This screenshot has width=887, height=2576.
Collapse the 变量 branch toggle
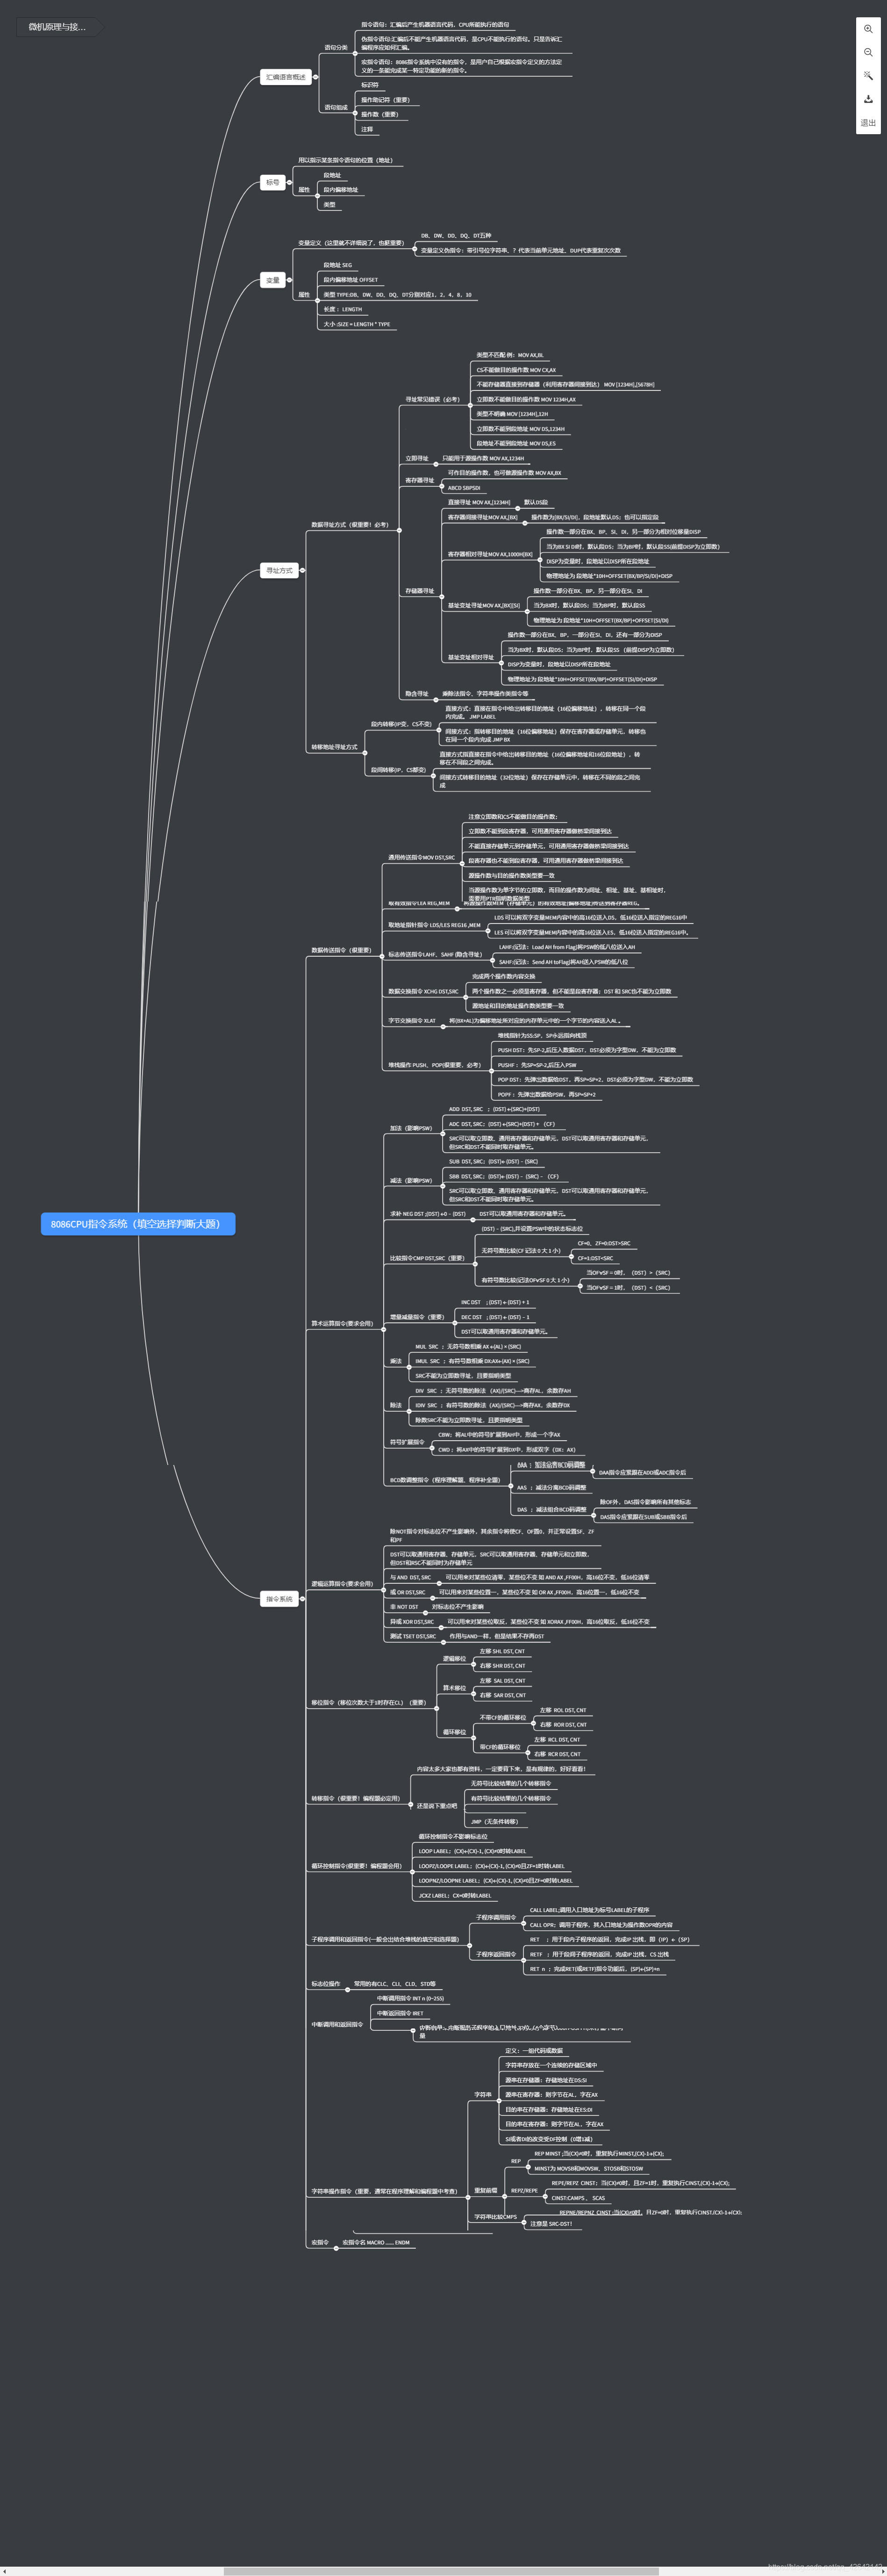[x=289, y=280]
